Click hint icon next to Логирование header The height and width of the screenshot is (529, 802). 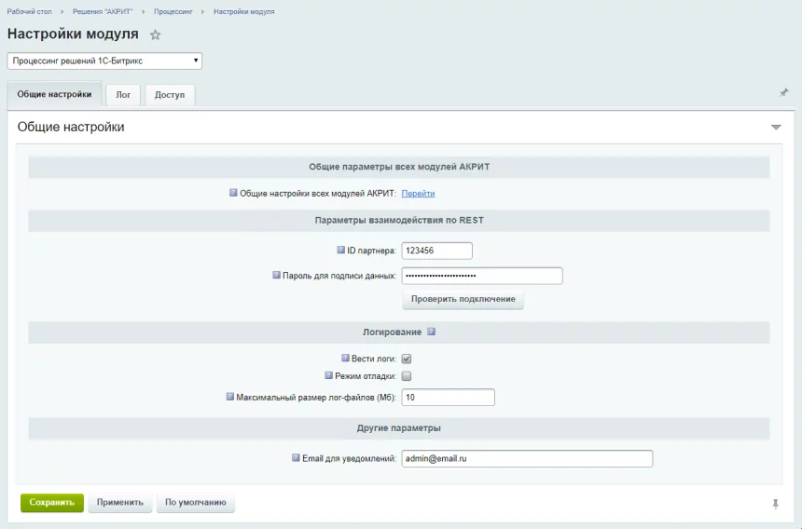coord(432,332)
